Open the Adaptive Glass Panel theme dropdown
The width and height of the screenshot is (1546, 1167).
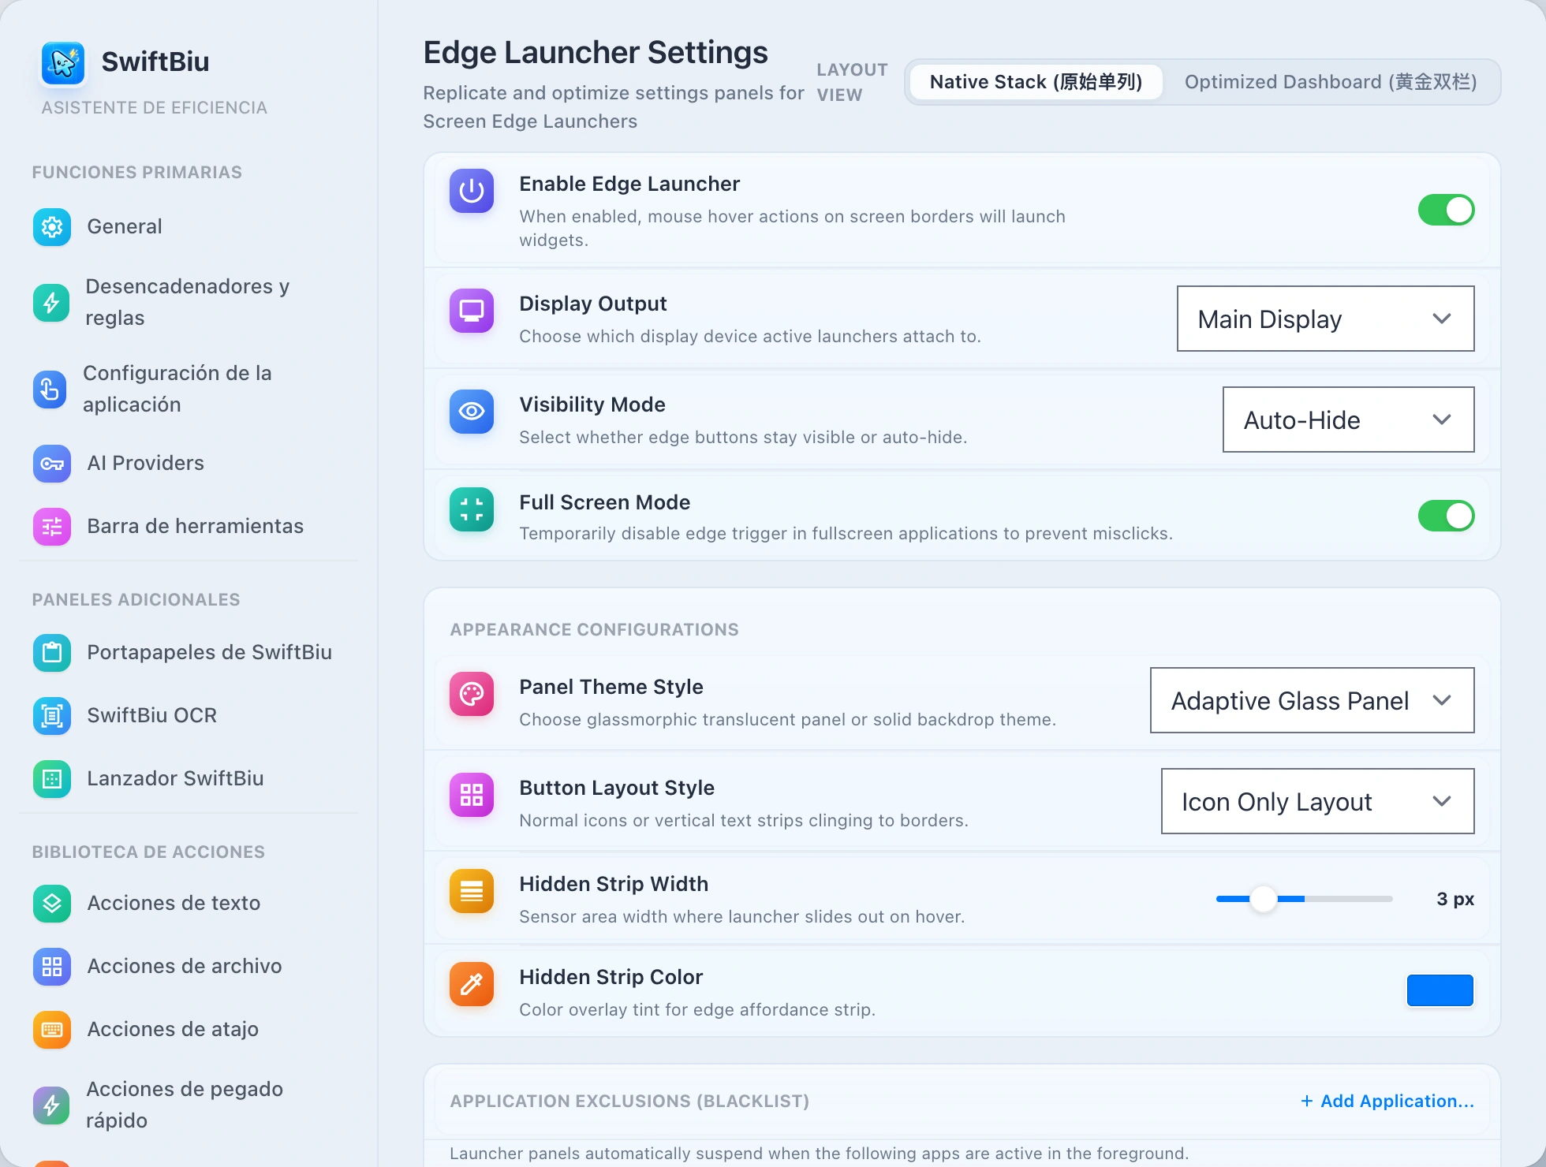pyautogui.click(x=1312, y=700)
